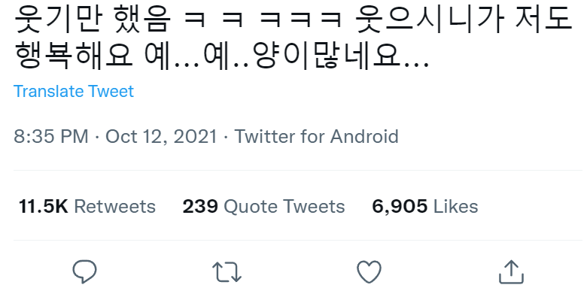Click the Quote Tweets text label
Image resolution: width=587 pixels, height=300 pixels.
click(284, 207)
